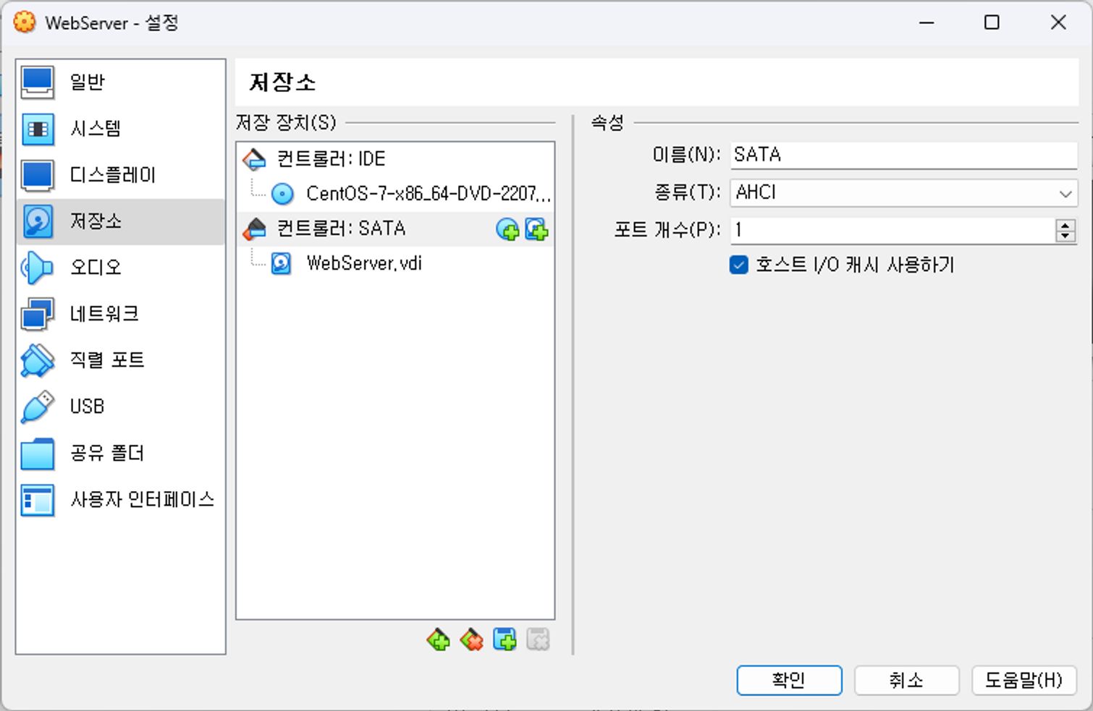This screenshot has height=711, width=1093.
Task: Click the 사용자 인터페이스 window icon in sidebar
Action: pos(38,499)
